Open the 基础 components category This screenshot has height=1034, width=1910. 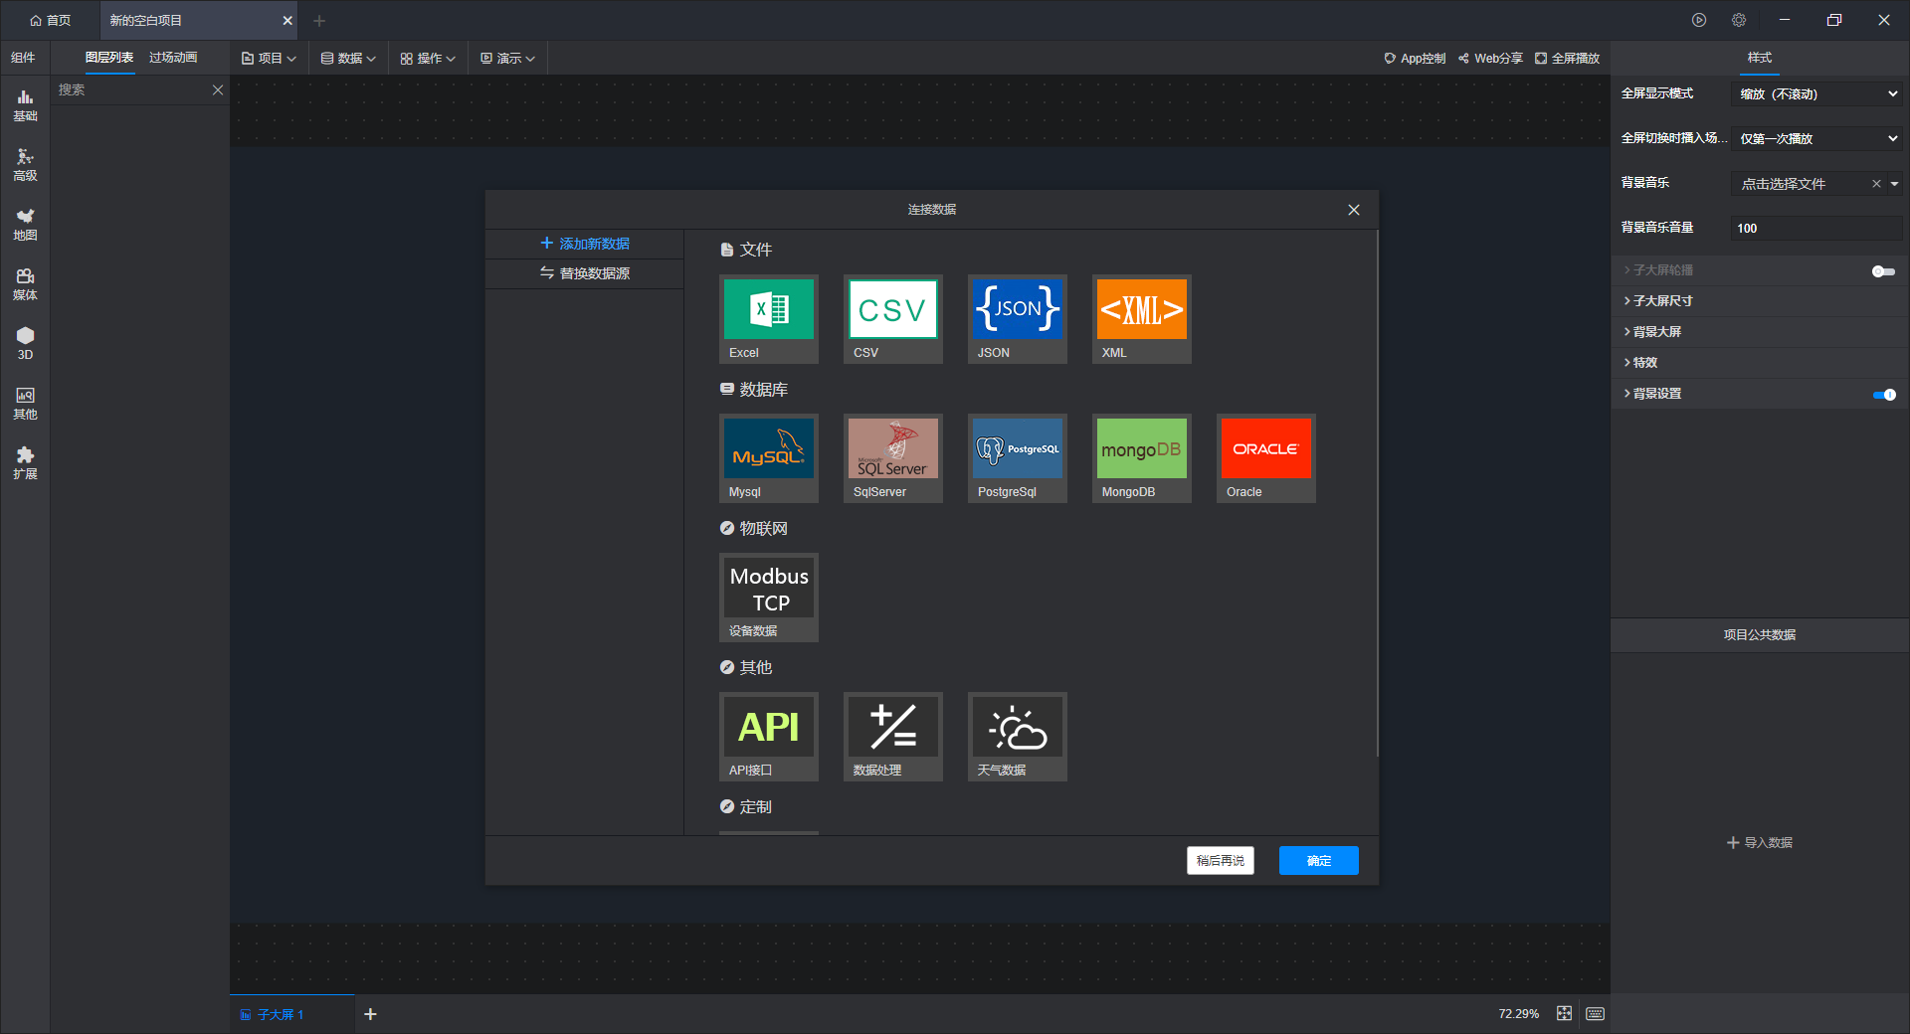click(25, 105)
